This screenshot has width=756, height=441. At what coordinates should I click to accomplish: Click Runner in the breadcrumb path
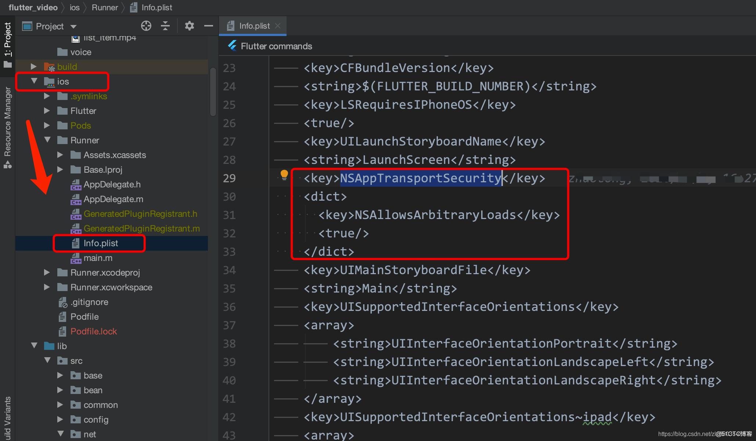point(105,7)
